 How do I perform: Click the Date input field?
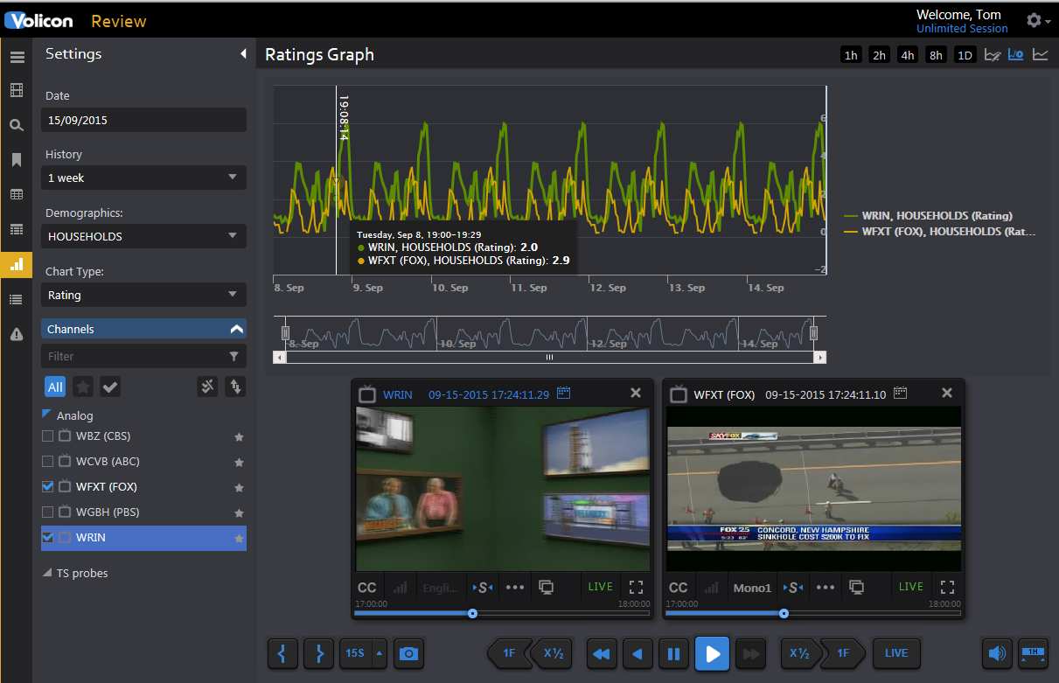pos(143,120)
